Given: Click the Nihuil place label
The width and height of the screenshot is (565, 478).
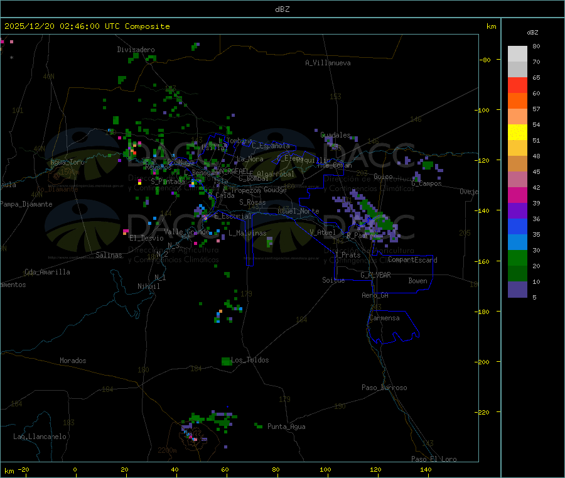Looking at the screenshot, I should [x=149, y=286].
